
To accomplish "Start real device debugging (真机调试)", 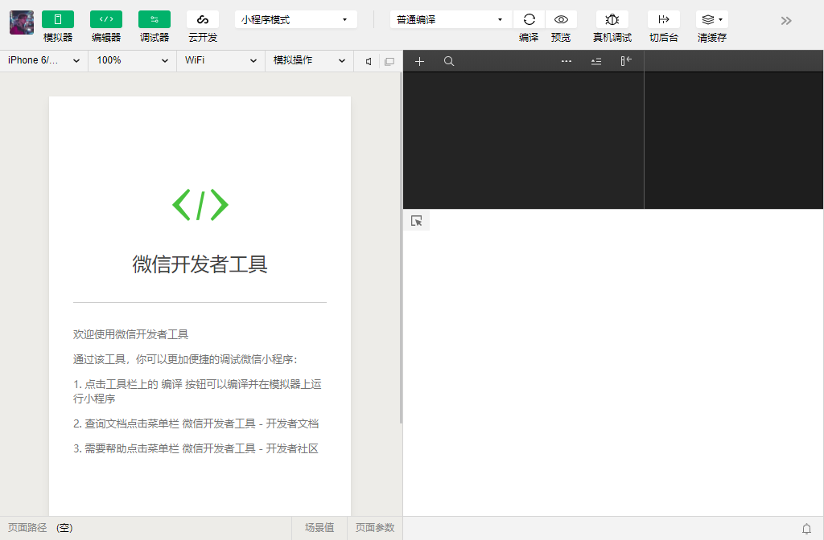I will coord(612,19).
